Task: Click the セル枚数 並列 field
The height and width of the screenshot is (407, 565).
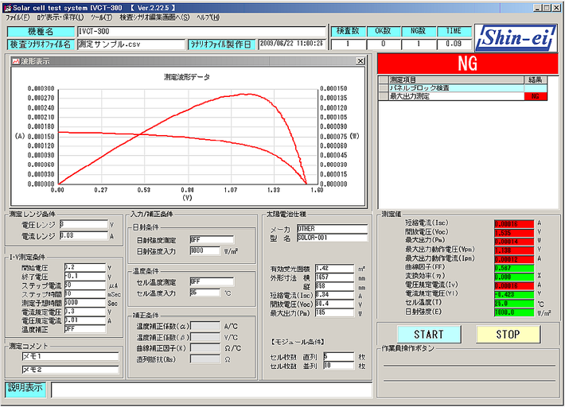Action: 339,366
